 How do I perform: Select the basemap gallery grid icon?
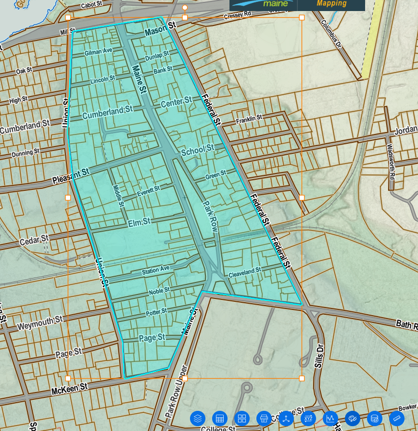pyautogui.click(x=242, y=419)
